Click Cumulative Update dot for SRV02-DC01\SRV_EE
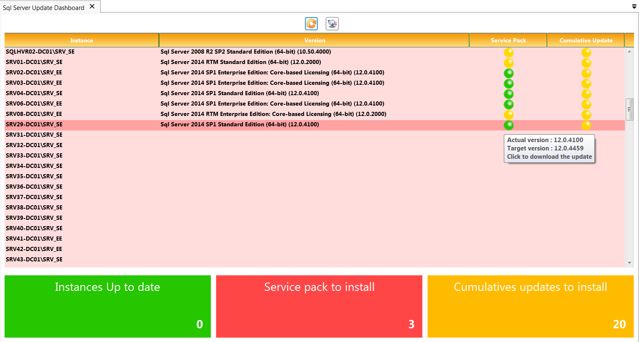Viewport: 639px width, 342px height. [586, 73]
